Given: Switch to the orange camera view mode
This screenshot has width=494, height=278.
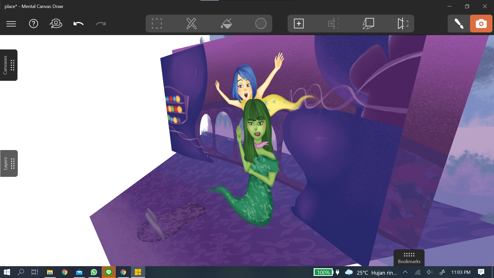Looking at the screenshot, I should 481,23.
